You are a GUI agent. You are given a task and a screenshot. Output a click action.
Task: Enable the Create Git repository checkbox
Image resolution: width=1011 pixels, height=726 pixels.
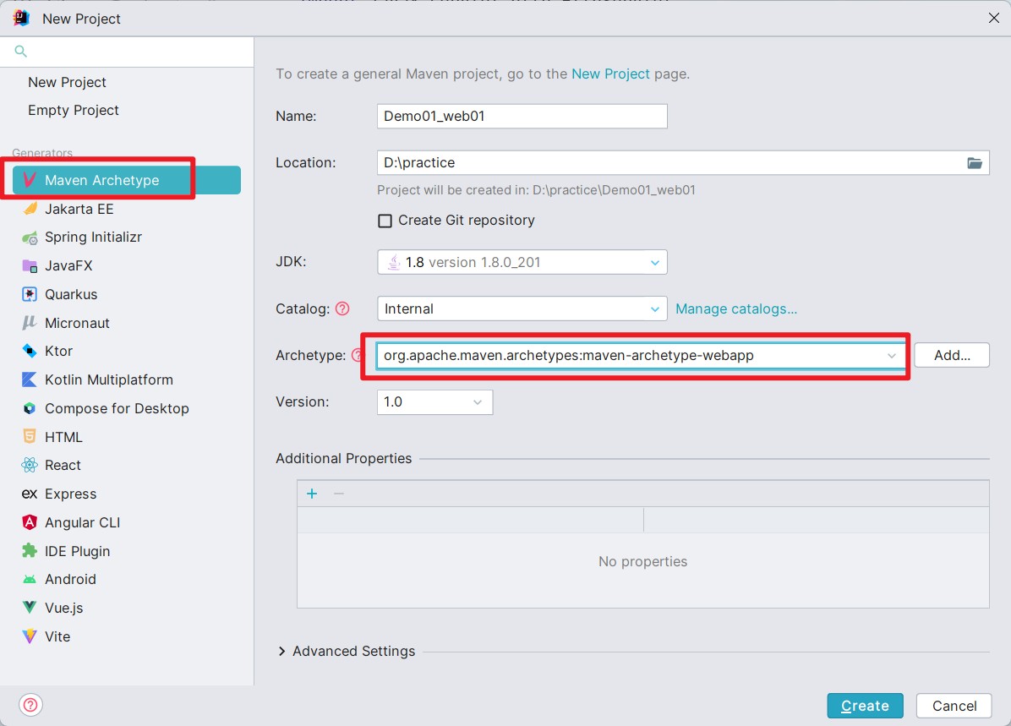[x=385, y=221]
